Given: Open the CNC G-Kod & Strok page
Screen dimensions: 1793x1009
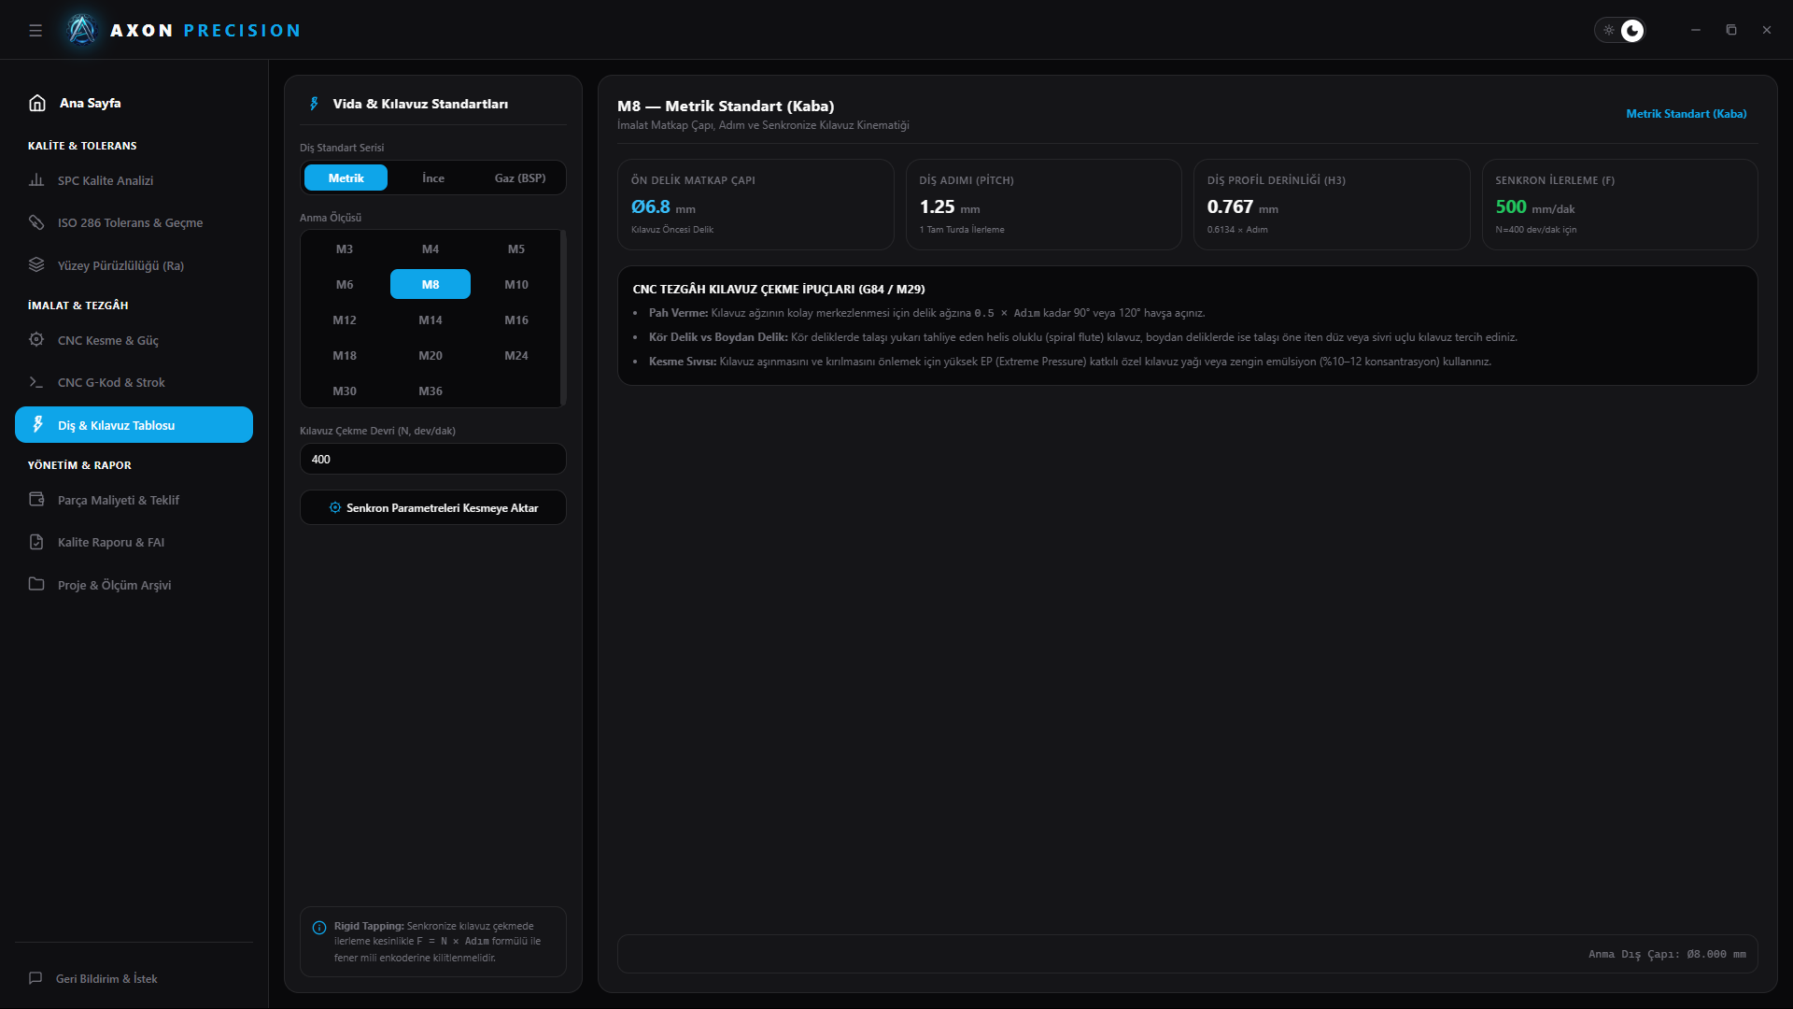Looking at the screenshot, I should click(134, 382).
